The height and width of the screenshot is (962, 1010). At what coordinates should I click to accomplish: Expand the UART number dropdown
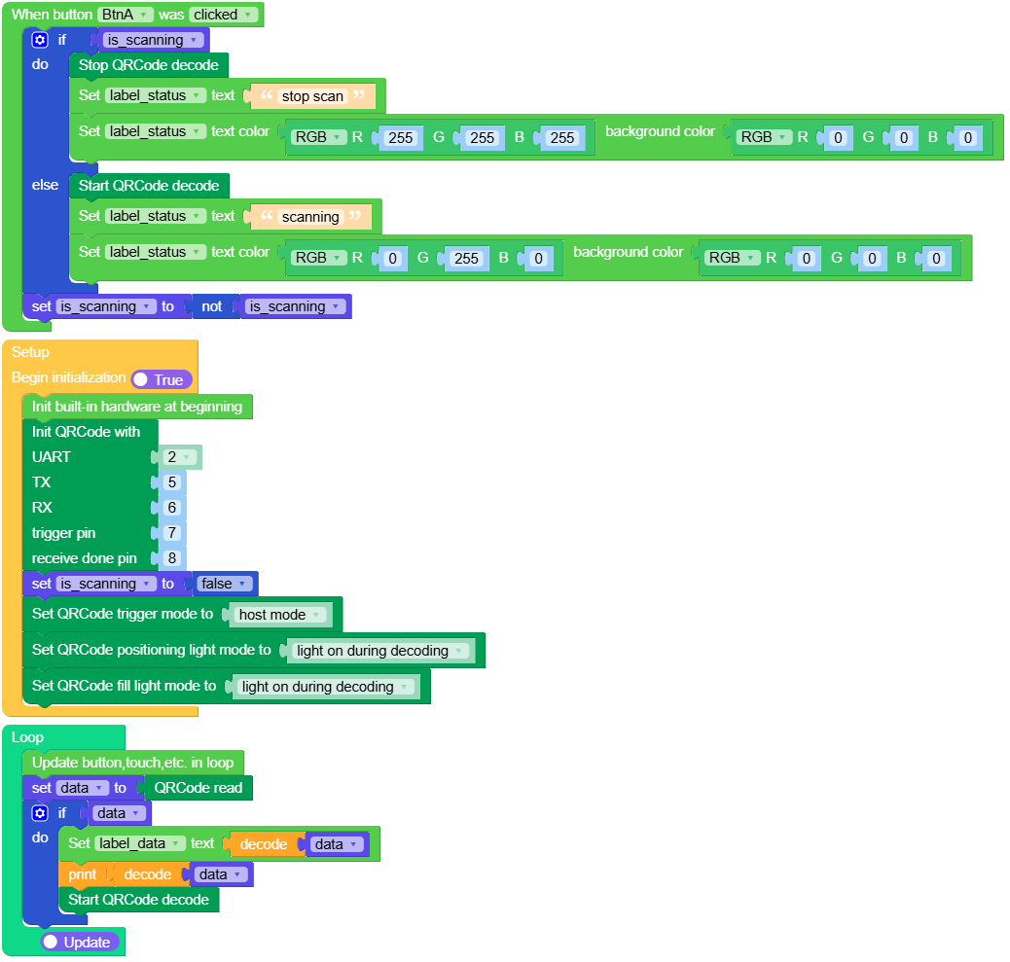[x=179, y=457]
